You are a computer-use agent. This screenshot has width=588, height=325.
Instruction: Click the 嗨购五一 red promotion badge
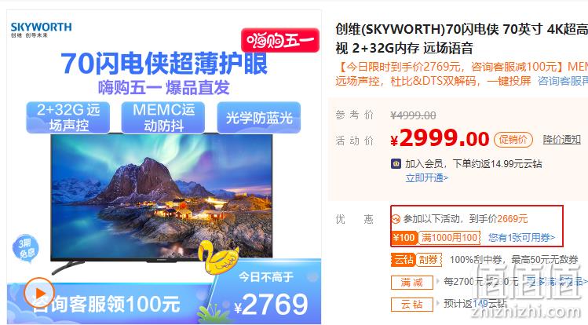tap(280, 40)
